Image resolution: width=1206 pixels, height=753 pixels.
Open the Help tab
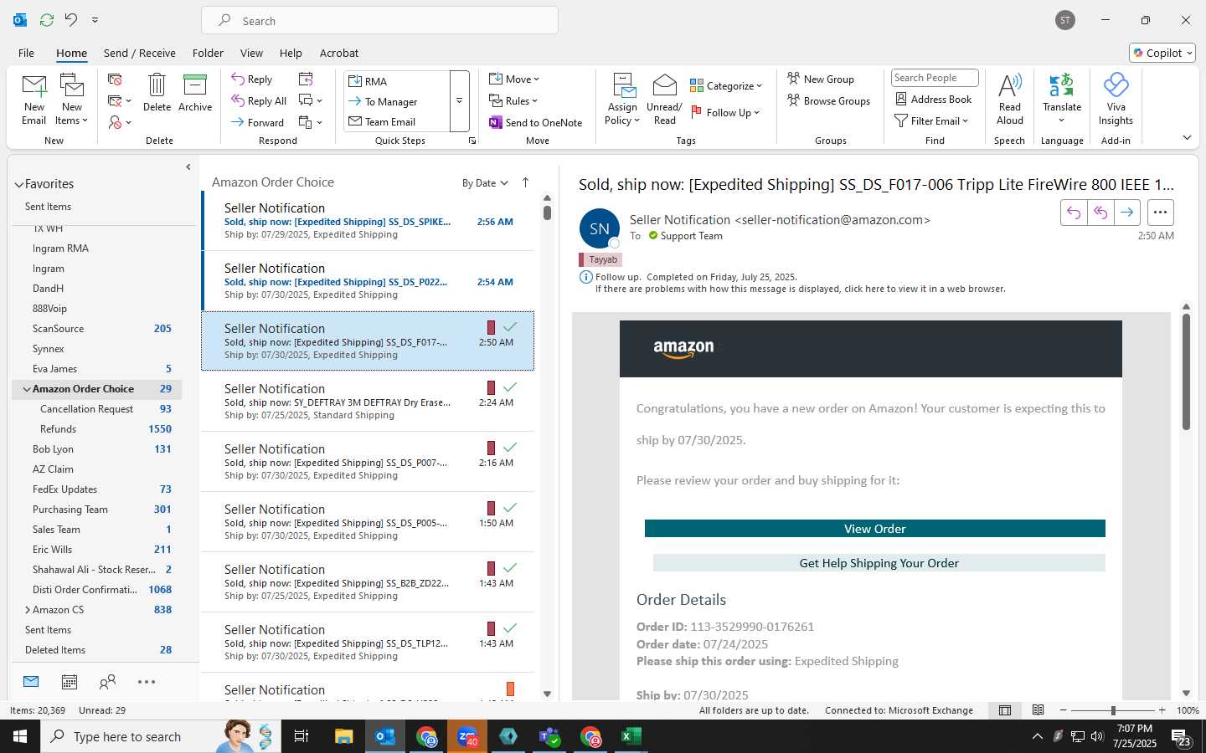291,53
